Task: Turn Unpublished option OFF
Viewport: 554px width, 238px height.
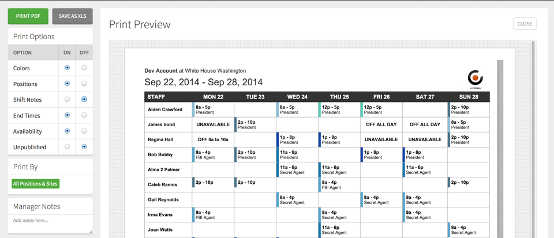Action: tap(84, 147)
